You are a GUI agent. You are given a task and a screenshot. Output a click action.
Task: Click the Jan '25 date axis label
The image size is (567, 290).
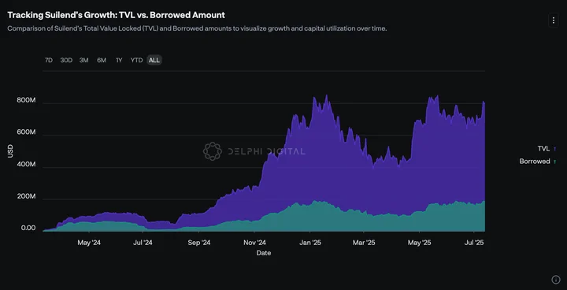click(x=310, y=243)
